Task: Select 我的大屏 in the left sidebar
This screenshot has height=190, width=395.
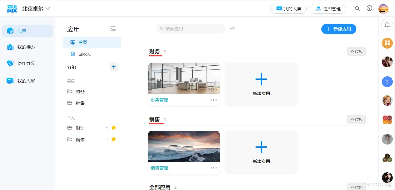Action: (x=27, y=81)
